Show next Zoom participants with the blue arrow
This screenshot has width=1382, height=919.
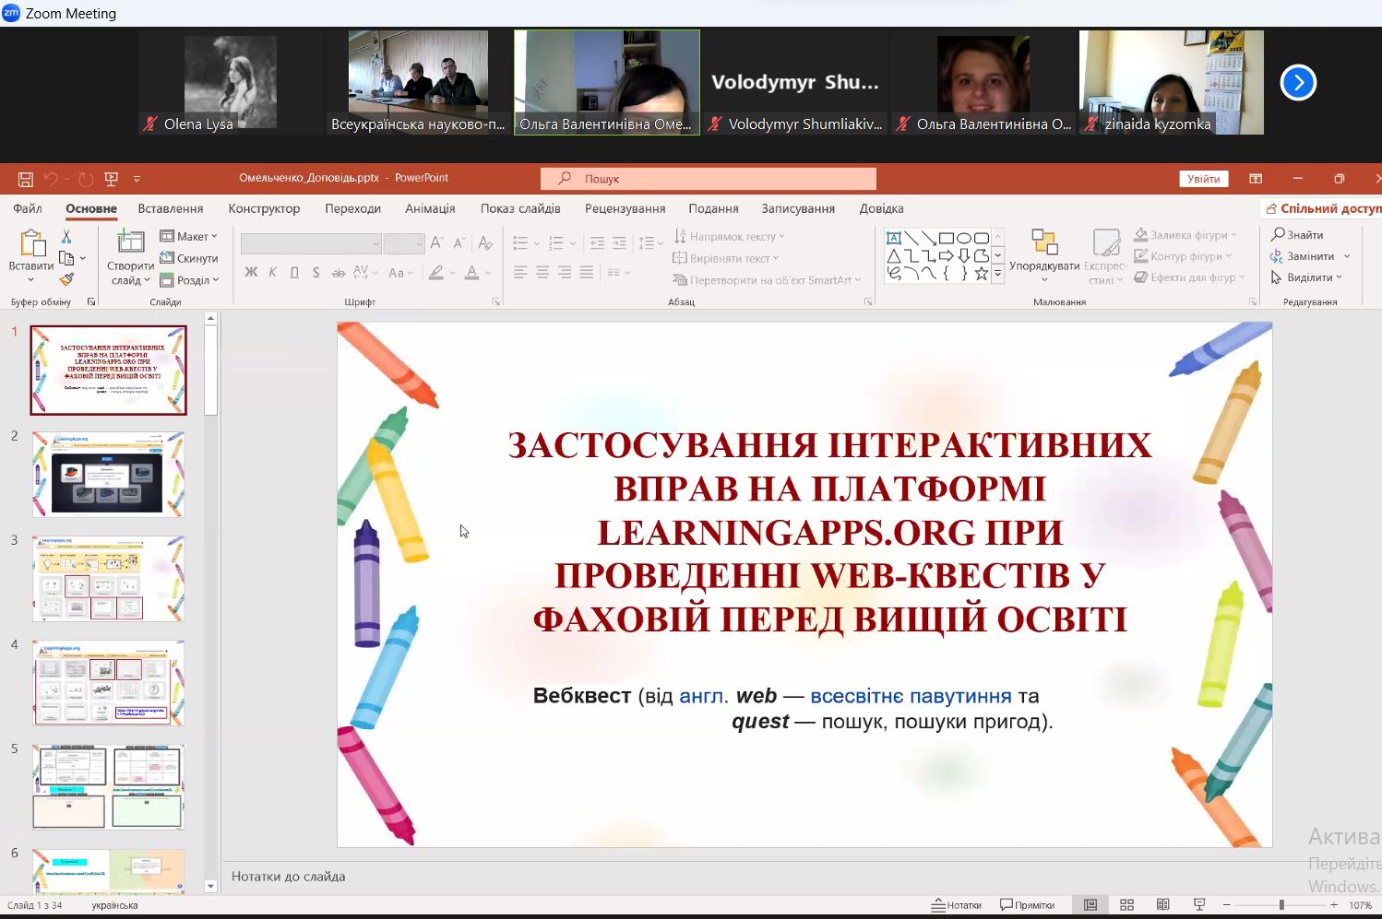[1298, 83]
